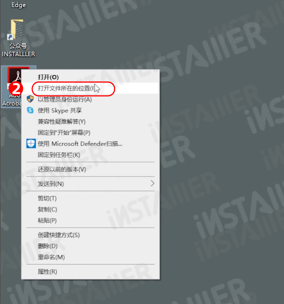
Task: Select 剪切(T) from the menu
Action: 90,198
